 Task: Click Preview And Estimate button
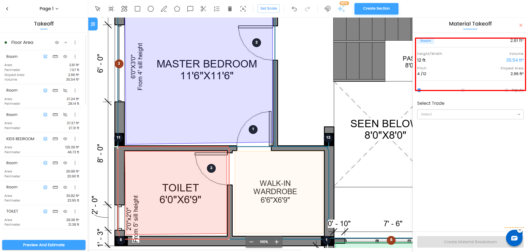44,245
